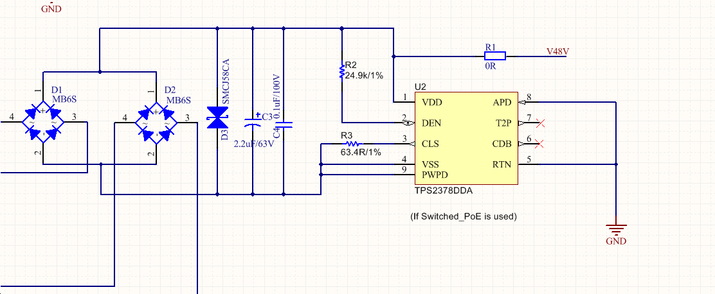Click the C3 designator text
The image size is (715, 294).
[267, 117]
